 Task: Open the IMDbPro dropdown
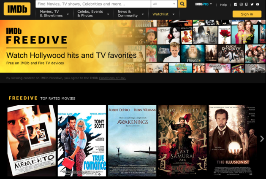click(x=204, y=4)
